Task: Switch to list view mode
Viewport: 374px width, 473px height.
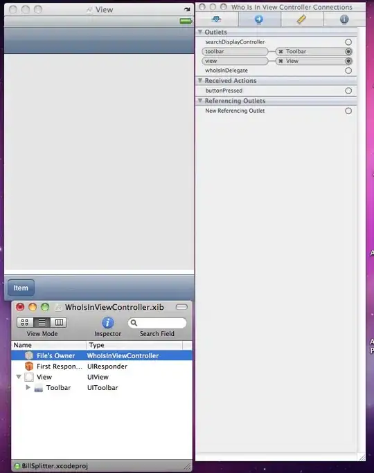Action: (42, 322)
